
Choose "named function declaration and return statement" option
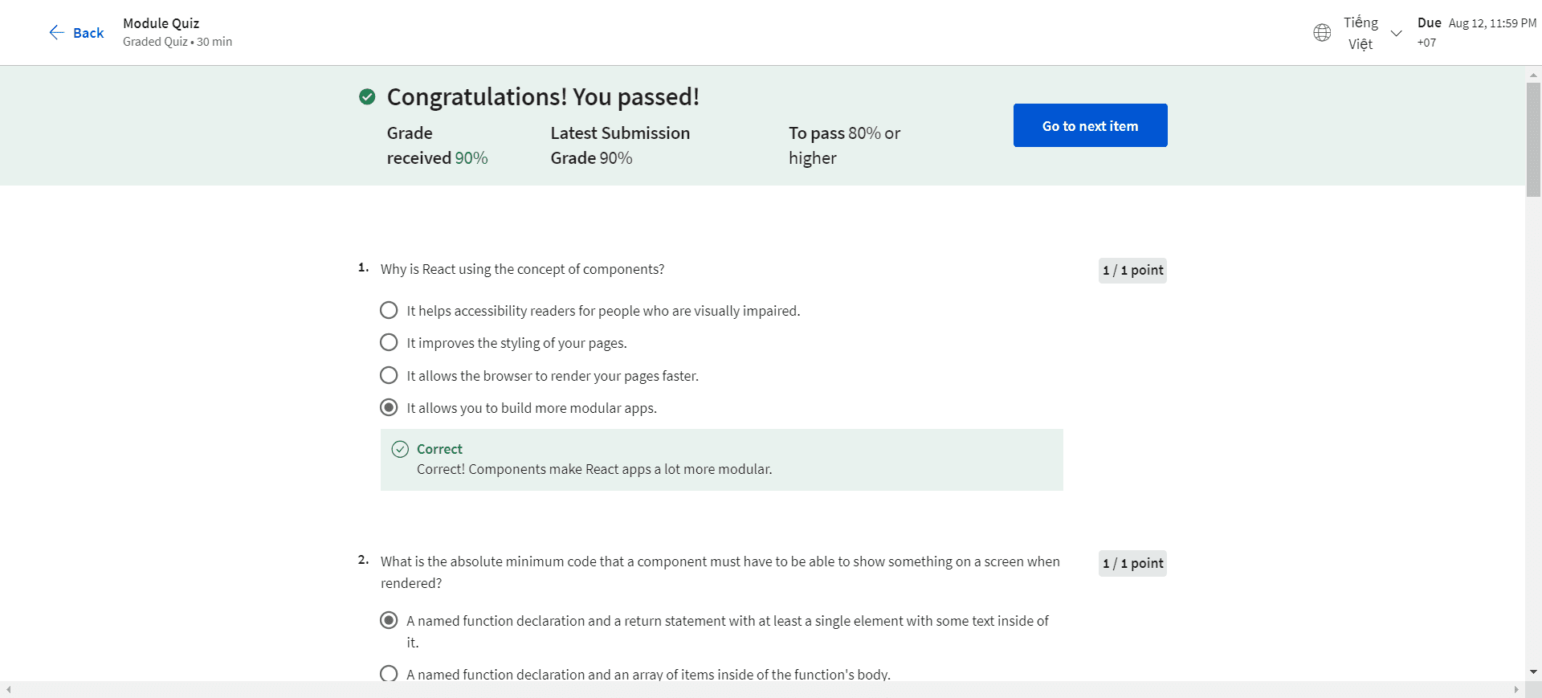(389, 620)
